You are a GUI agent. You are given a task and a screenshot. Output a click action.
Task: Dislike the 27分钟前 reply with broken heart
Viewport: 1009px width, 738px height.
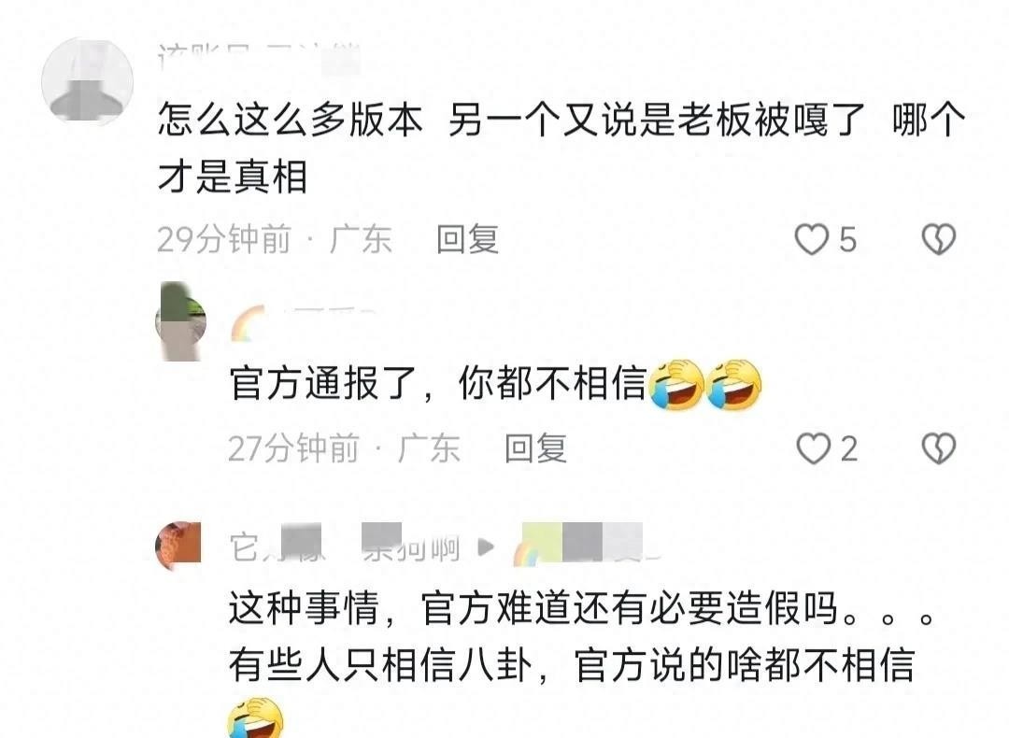point(939,448)
